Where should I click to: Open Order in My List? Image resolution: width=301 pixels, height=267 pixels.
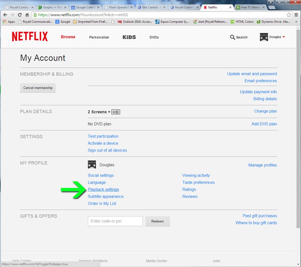pyautogui.click(x=102, y=203)
